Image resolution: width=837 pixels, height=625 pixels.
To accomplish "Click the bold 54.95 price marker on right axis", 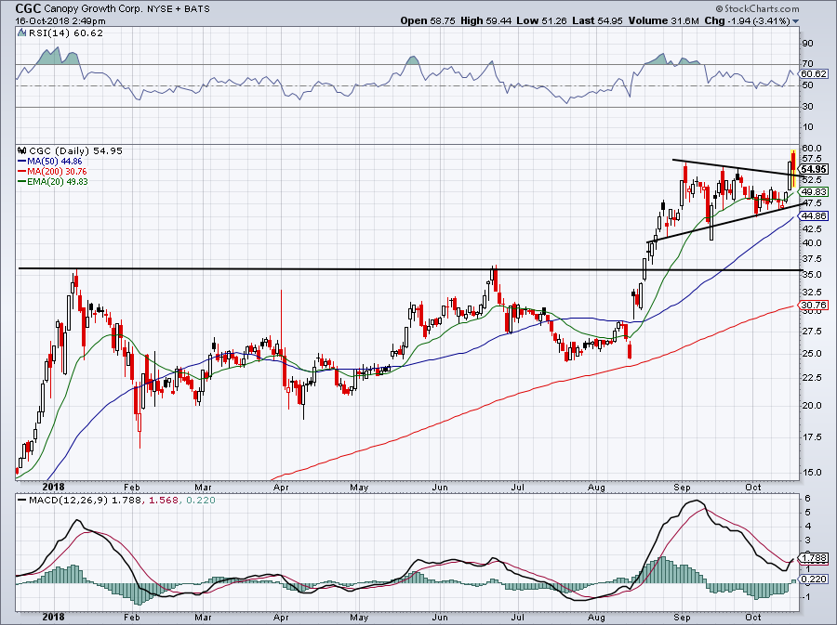I will coord(814,169).
